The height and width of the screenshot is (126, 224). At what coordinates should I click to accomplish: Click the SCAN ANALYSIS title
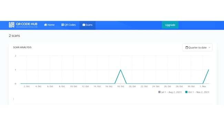tap(22, 47)
